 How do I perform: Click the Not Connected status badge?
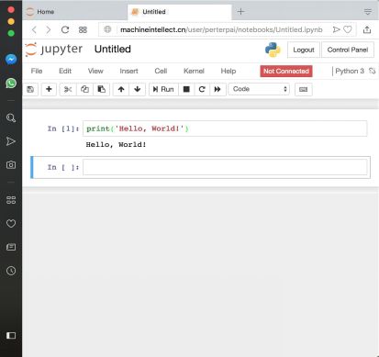(x=286, y=71)
